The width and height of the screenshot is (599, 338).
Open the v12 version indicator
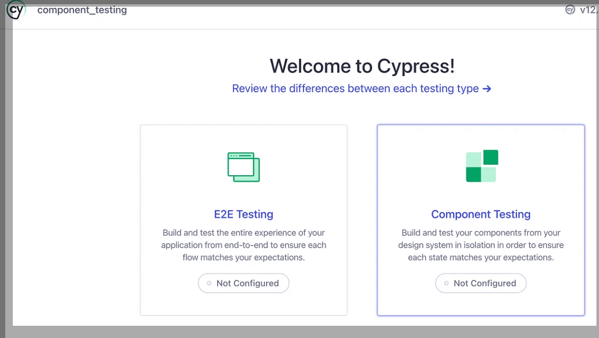pos(589,10)
